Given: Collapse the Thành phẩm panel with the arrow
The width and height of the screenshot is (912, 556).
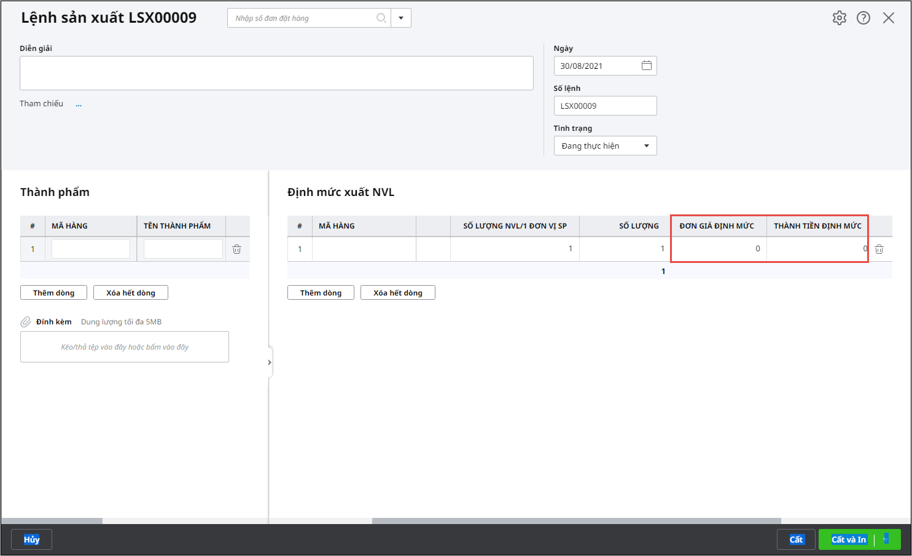Looking at the screenshot, I should [x=269, y=362].
